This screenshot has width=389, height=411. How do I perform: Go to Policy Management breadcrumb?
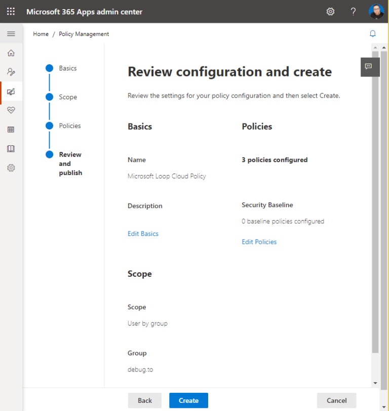(x=84, y=34)
